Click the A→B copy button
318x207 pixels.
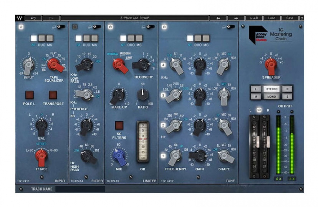[x=254, y=18]
